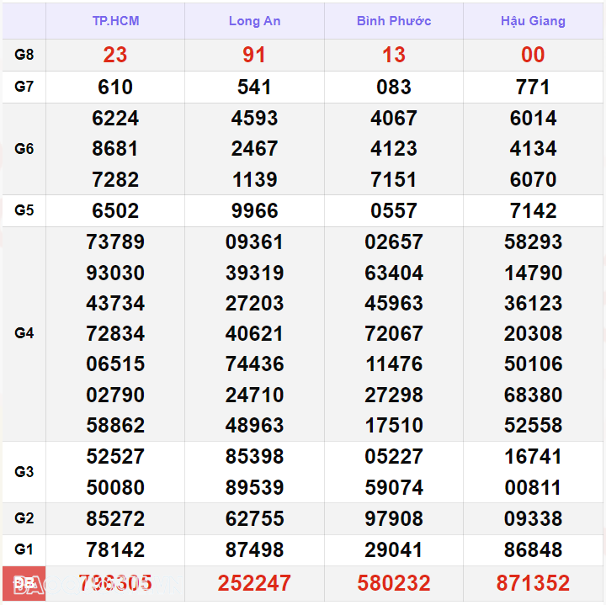606x605 pixels.
Task: Click the red G8 number 23 for TP.HCM
Action: 115,55
